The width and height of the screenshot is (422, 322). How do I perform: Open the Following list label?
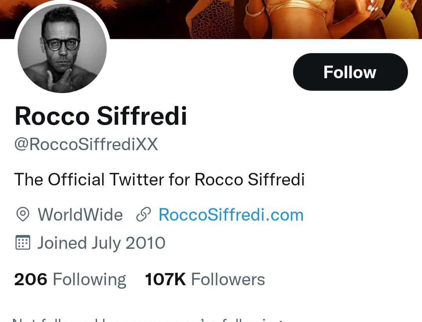click(x=89, y=279)
